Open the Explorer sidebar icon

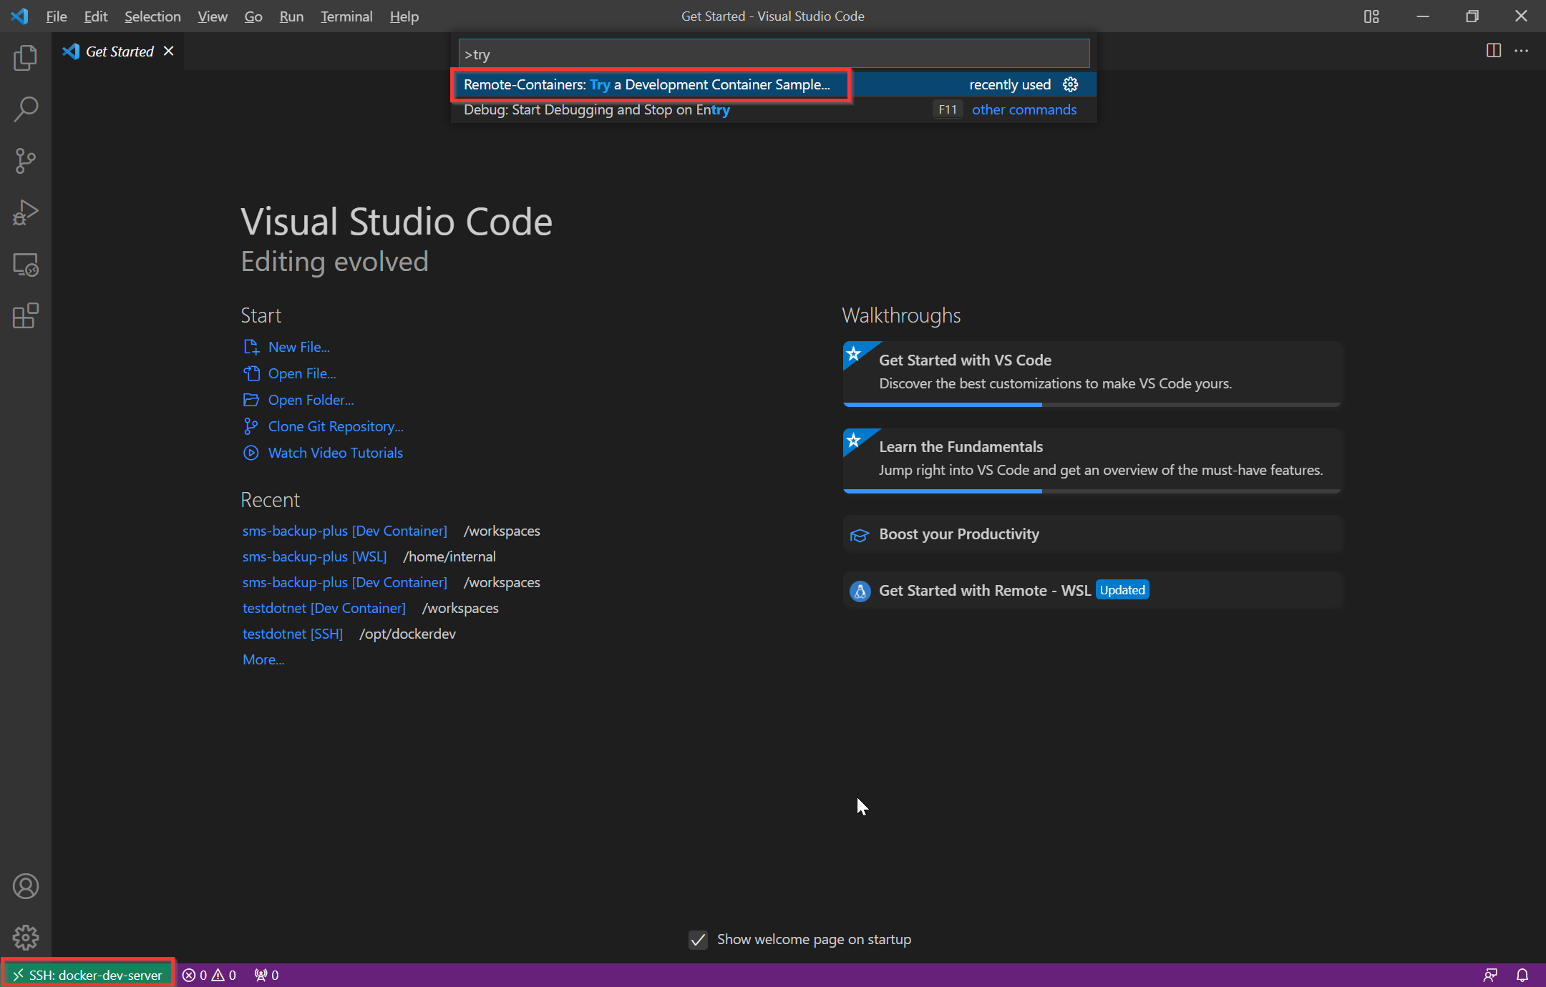tap(26, 58)
